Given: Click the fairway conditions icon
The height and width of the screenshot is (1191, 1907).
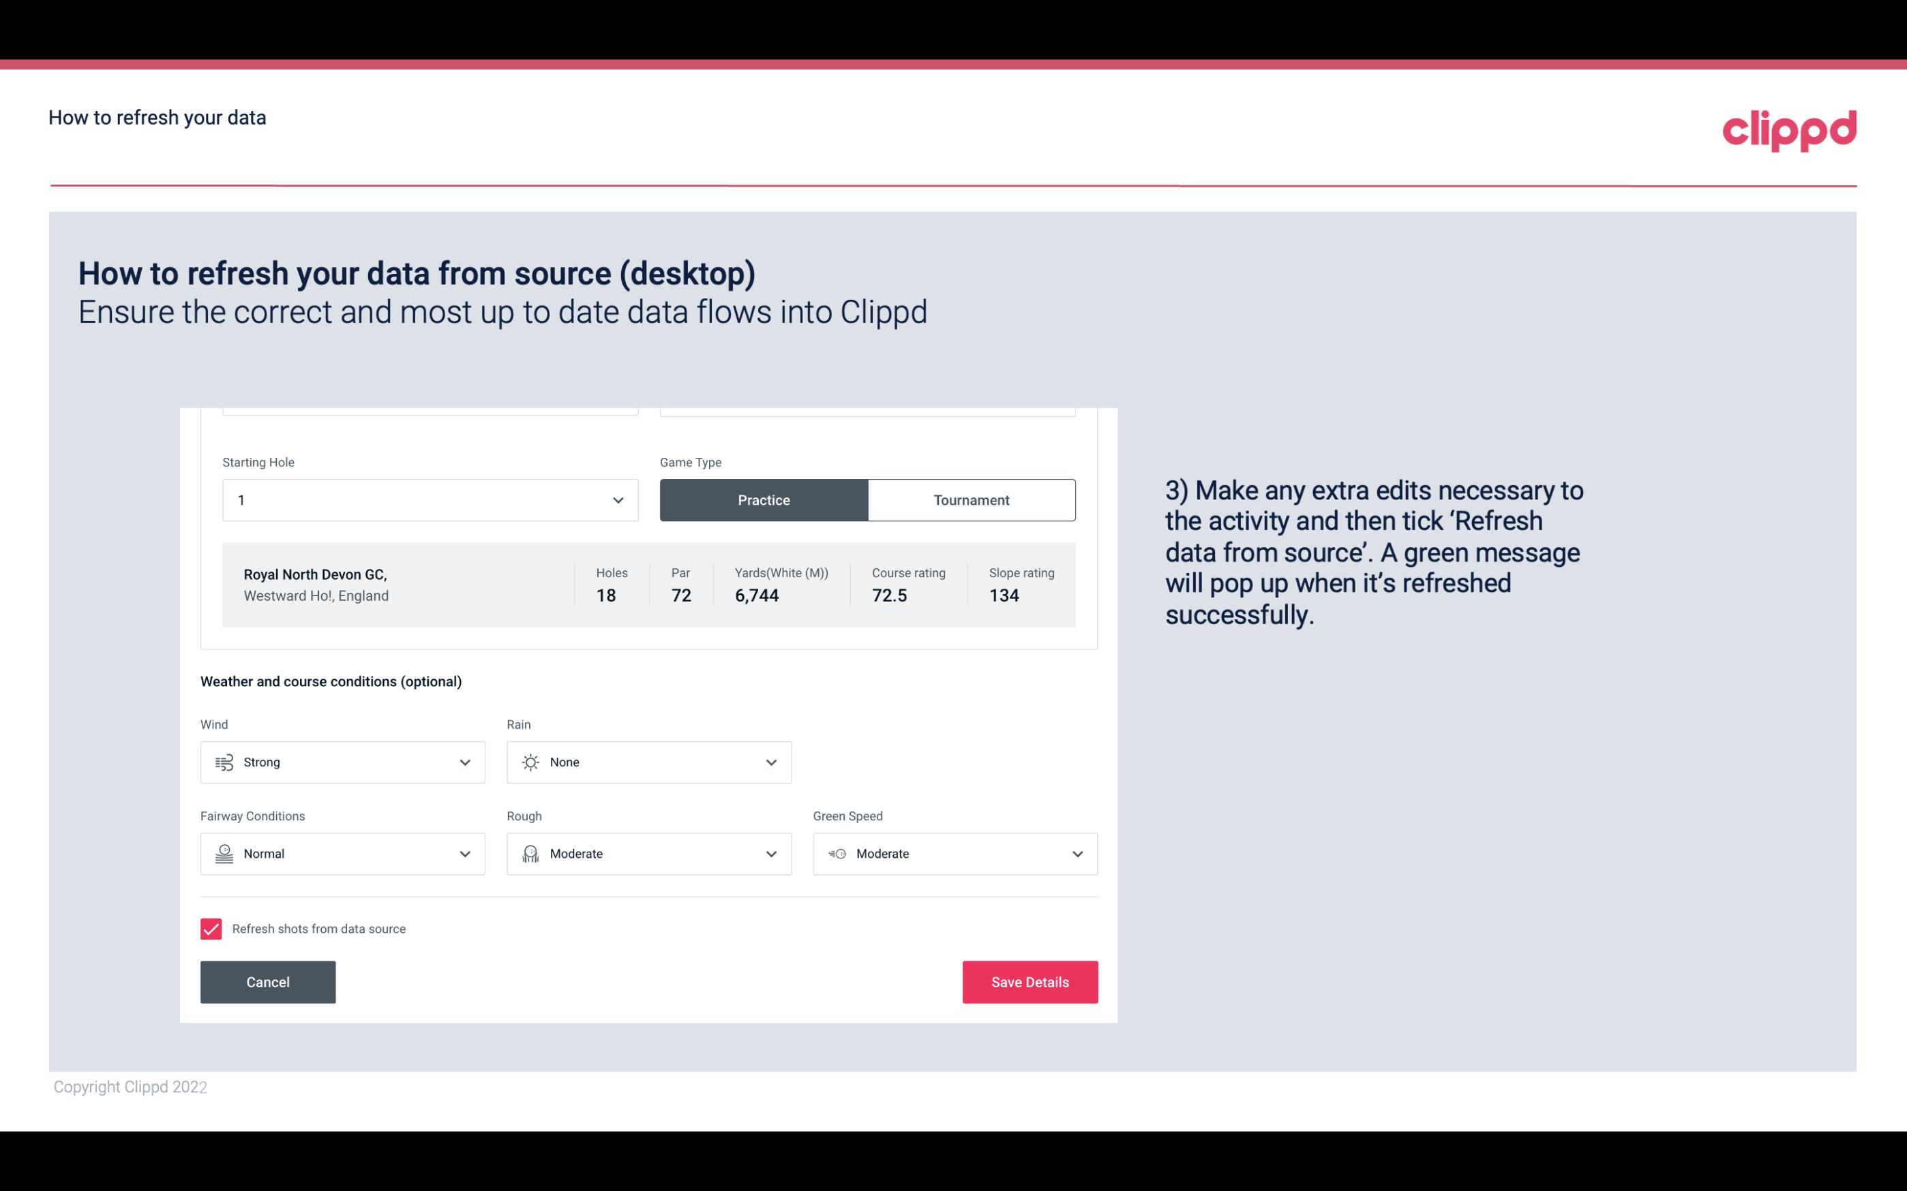Looking at the screenshot, I should 222,854.
